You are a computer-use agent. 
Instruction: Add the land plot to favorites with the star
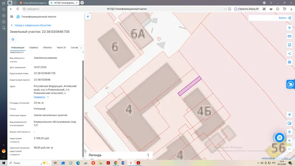coord(13,39)
